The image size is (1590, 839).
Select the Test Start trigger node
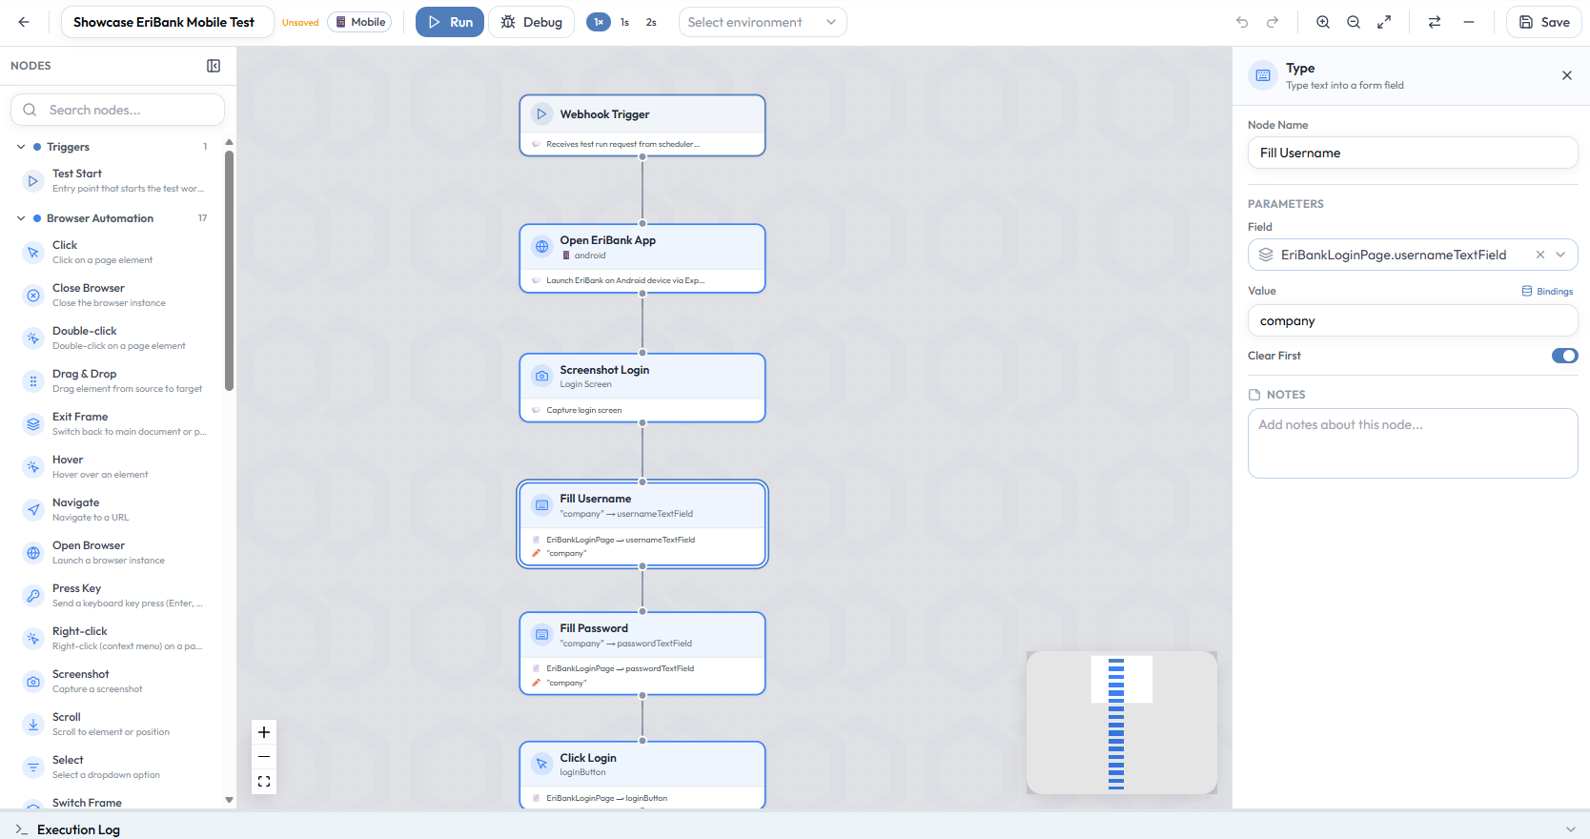pos(114,181)
